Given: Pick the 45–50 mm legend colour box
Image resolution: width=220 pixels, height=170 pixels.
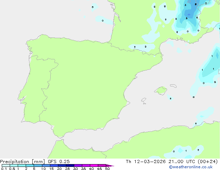Looking at the screenshot, I should 102,165.
